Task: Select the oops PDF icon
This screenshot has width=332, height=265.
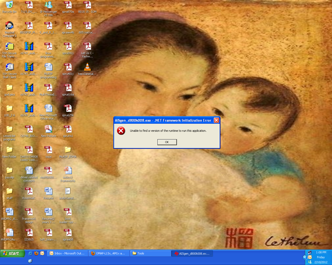Action: (48, 152)
